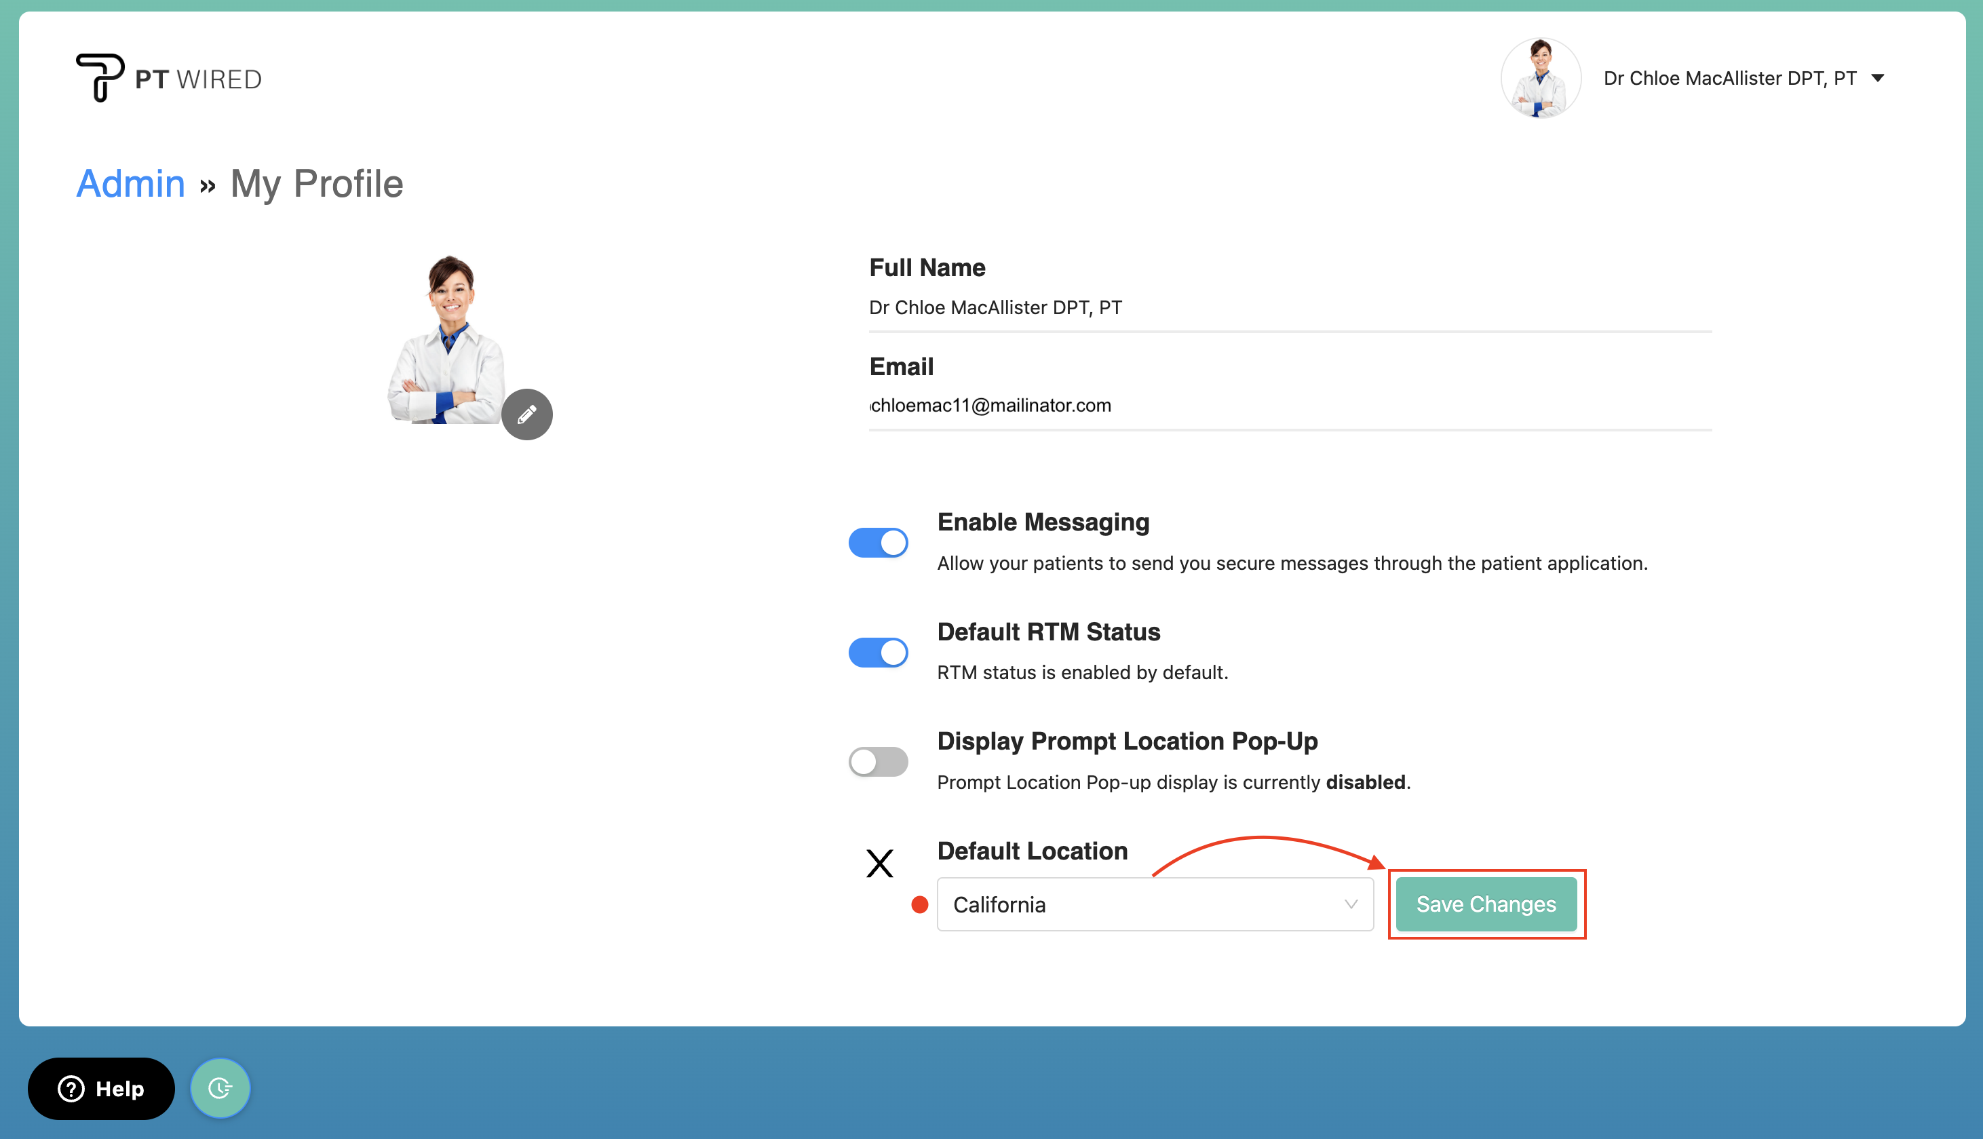Expand the account menu beside Dr Chloe MacAllister
The image size is (1983, 1139).
click(1878, 77)
